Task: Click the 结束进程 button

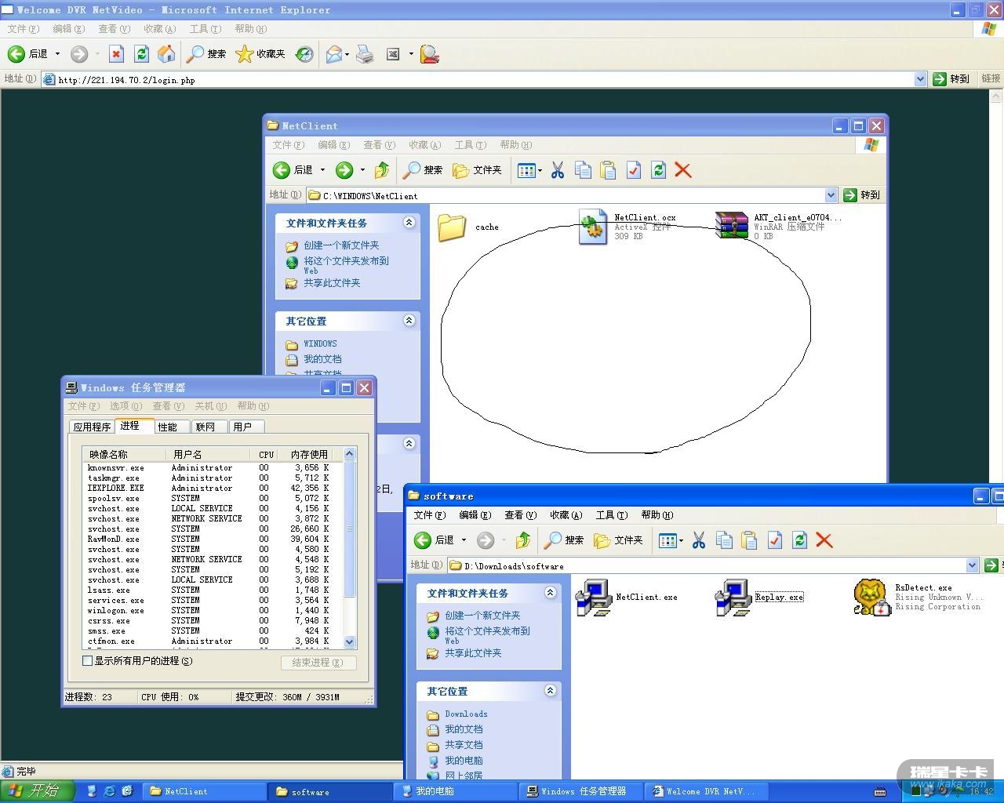Action: point(318,663)
